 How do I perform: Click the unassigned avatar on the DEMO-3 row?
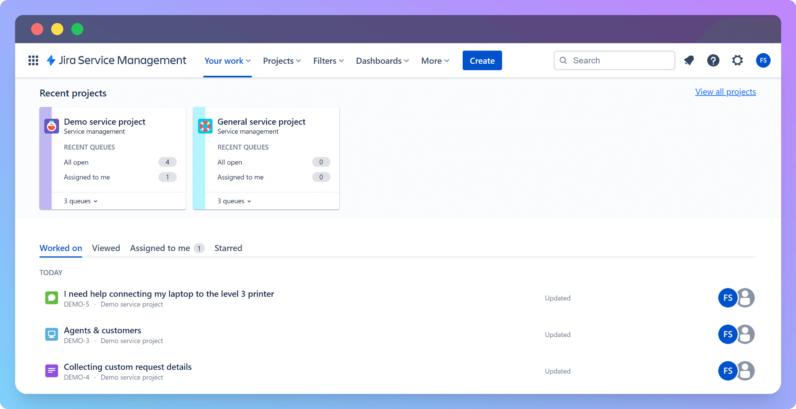point(746,334)
